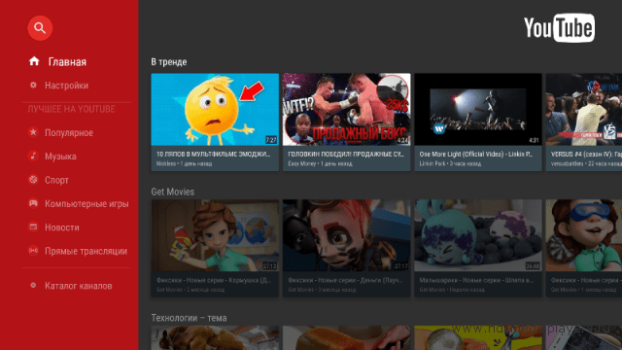Open the search magnifier button
Viewport: 622px width, 350px height.
click(x=40, y=28)
